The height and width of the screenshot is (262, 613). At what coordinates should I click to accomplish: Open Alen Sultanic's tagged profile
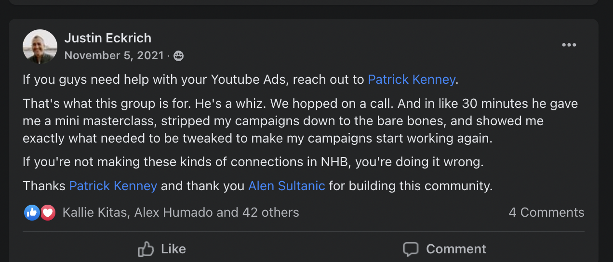pos(286,186)
